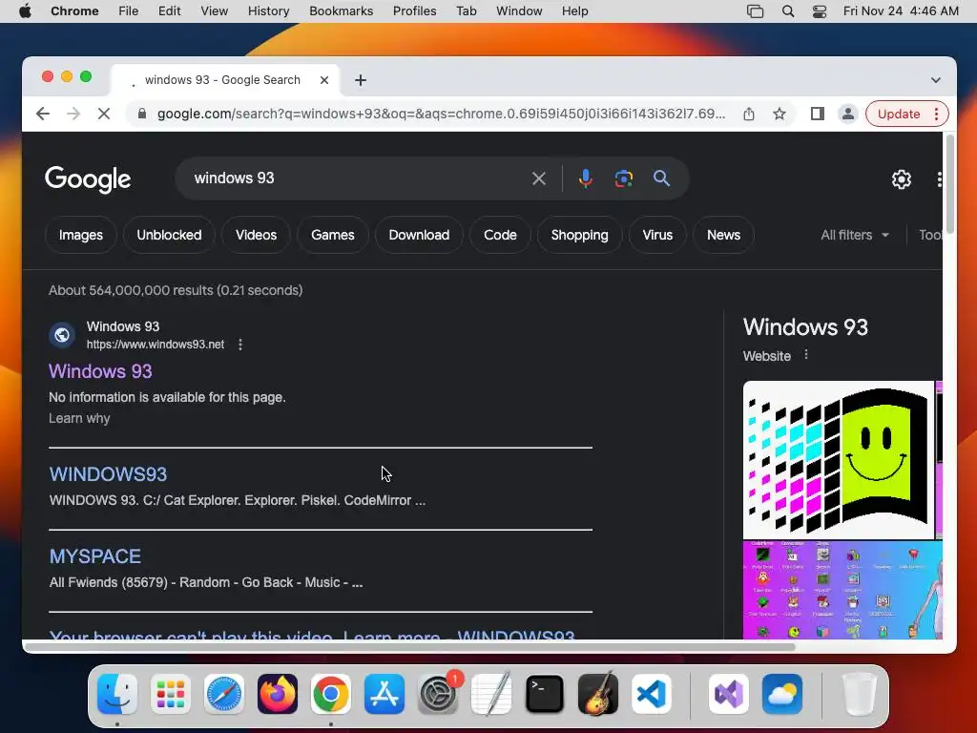The width and height of the screenshot is (977, 733).
Task: Filter results by Images
Action: coord(81,235)
